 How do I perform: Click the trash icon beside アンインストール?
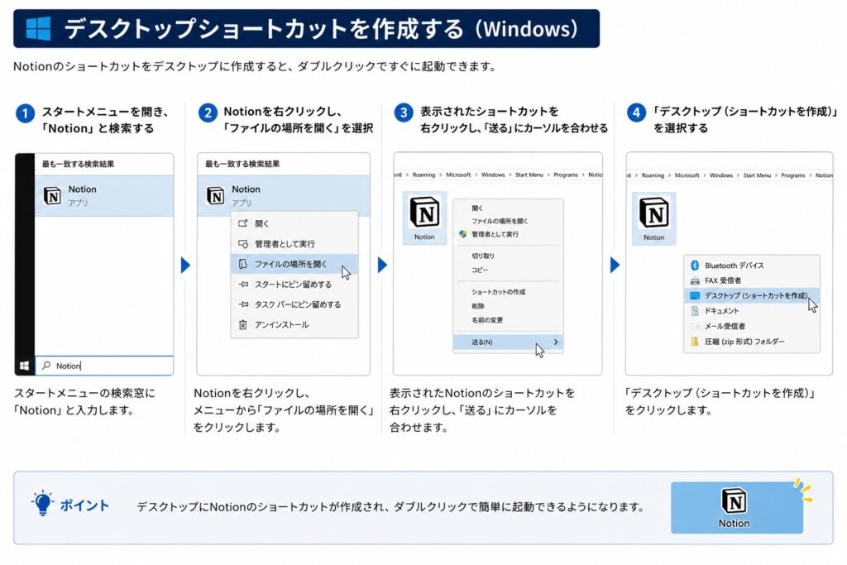[243, 324]
